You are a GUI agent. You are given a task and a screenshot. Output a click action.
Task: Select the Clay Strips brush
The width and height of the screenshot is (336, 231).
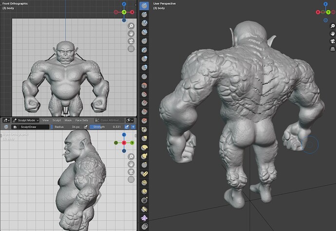144,32
